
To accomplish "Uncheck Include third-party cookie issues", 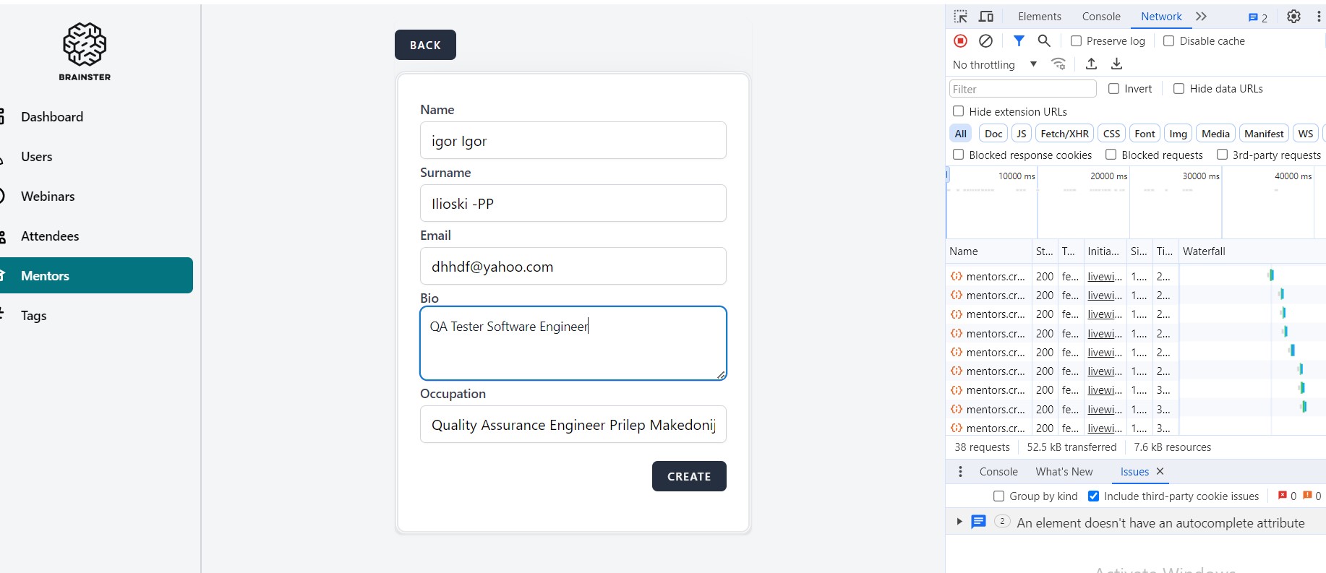I will click(1094, 496).
